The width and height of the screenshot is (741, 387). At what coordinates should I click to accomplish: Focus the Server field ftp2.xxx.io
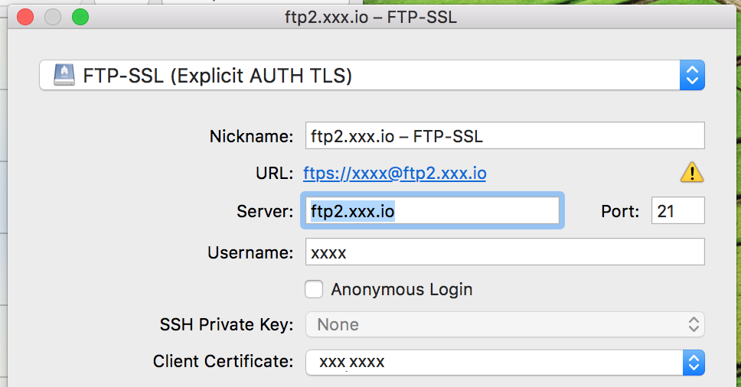coord(433,210)
